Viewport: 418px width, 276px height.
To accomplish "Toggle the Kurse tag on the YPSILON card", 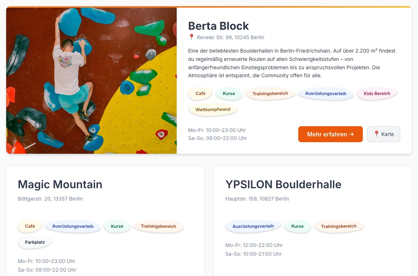I will tap(297, 226).
